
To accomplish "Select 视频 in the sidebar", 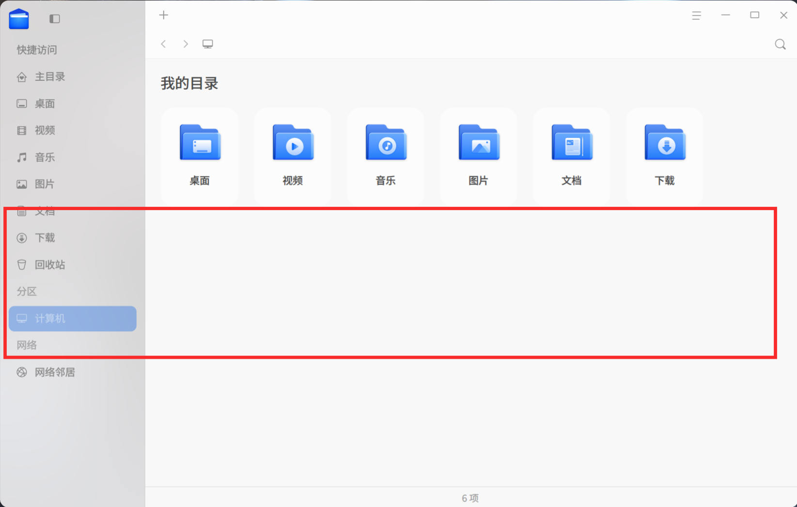I will pyautogui.click(x=73, y=130).
